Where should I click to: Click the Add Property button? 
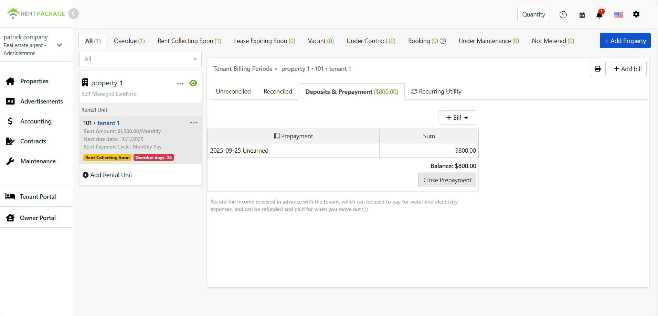point(625,41)
